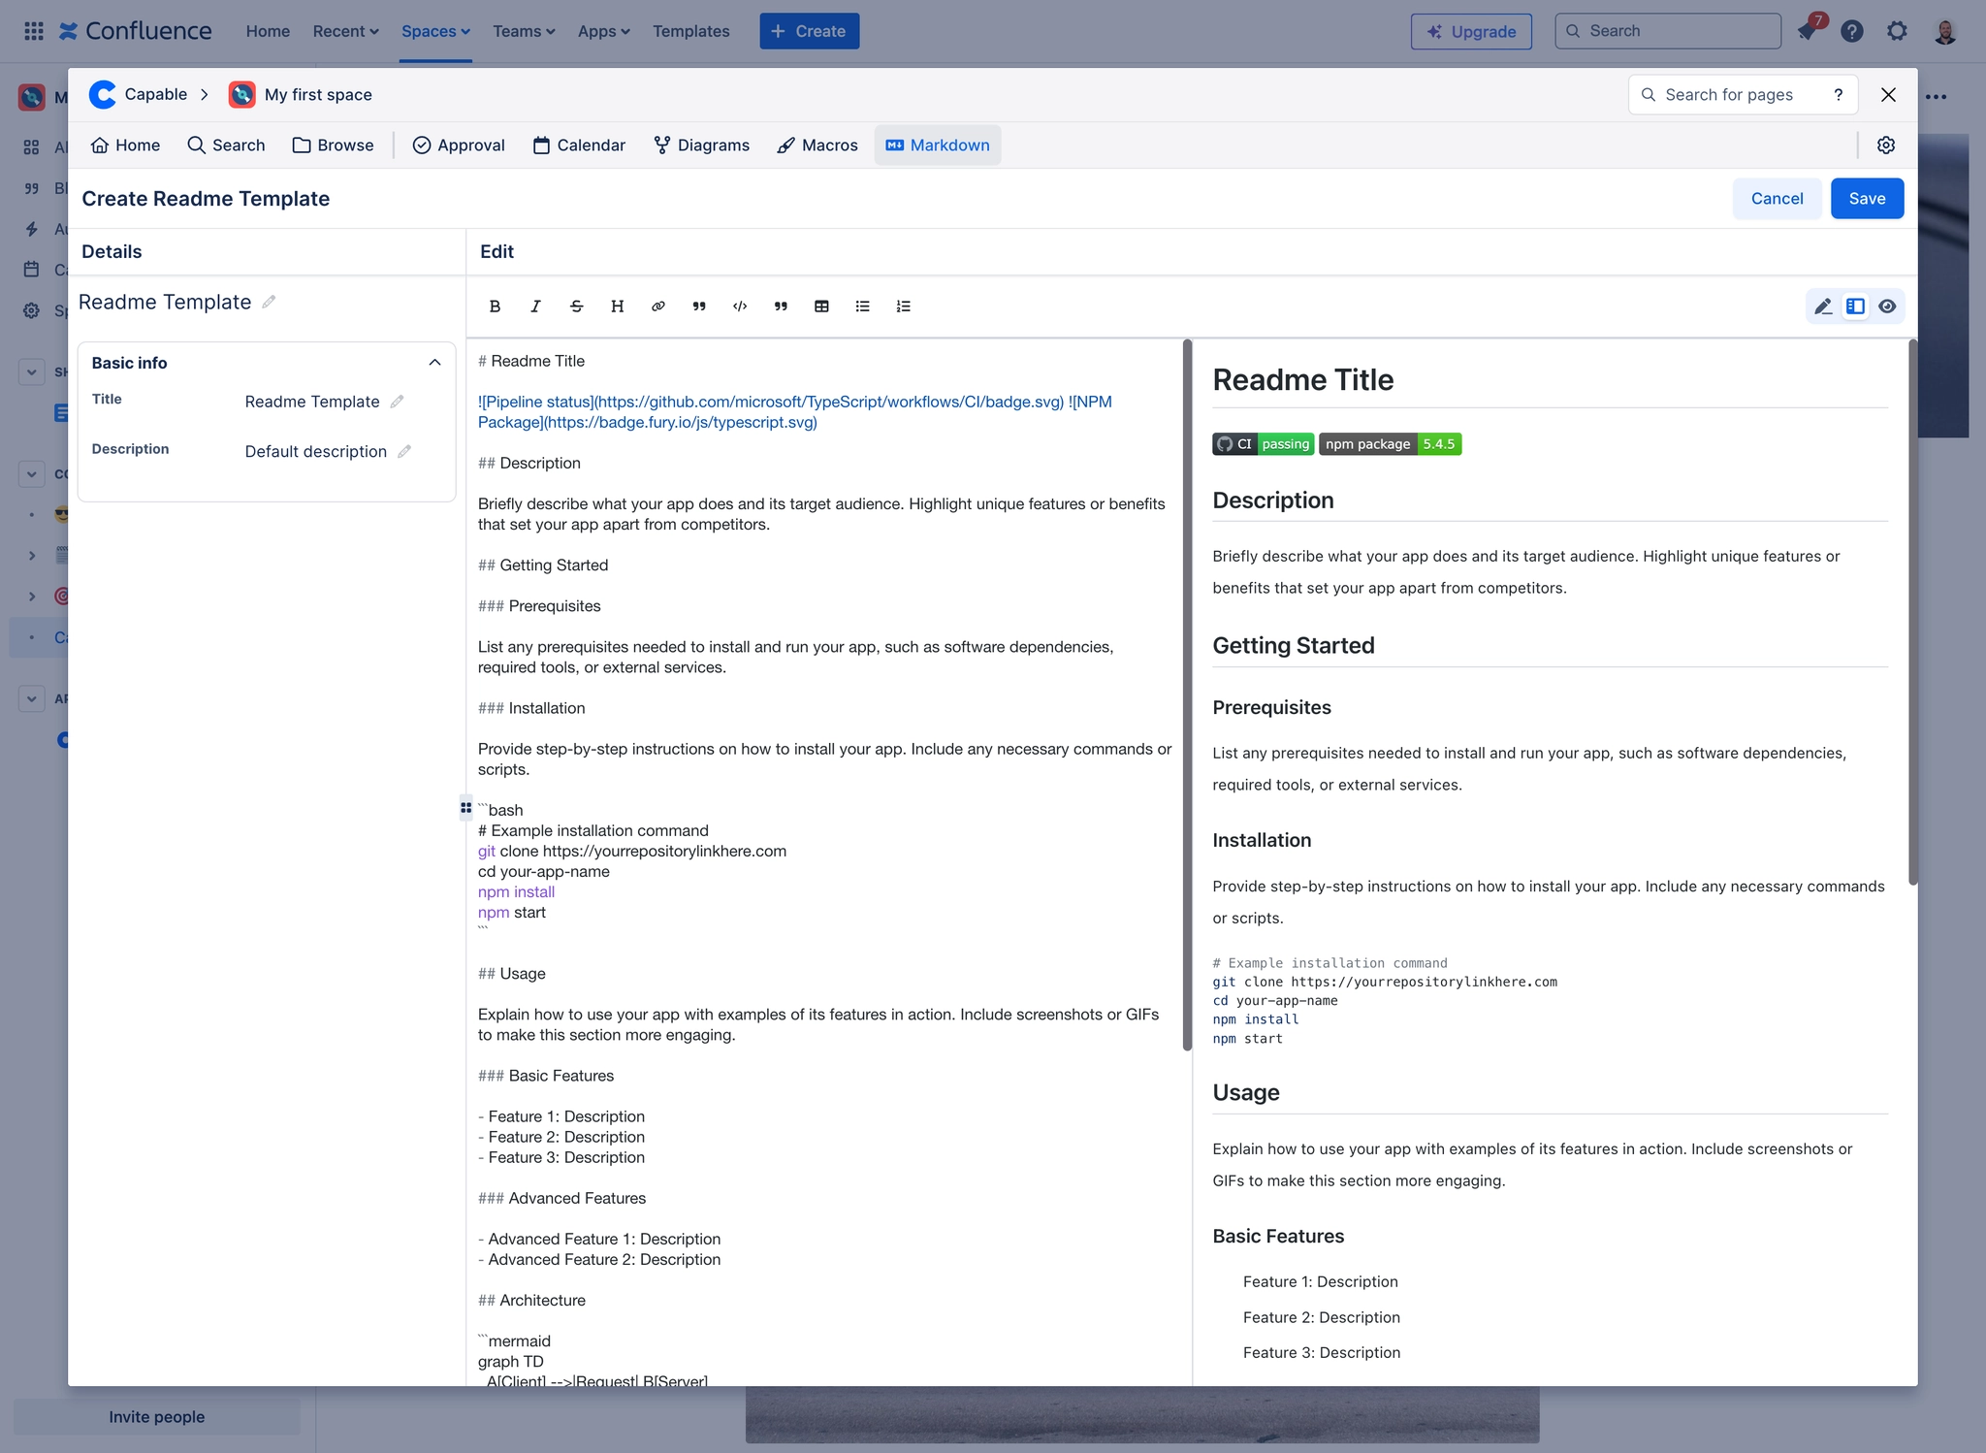Switch to edit-only view with pencil icon
This screenshot has height=1453, width=1986.
[1823, 307]
